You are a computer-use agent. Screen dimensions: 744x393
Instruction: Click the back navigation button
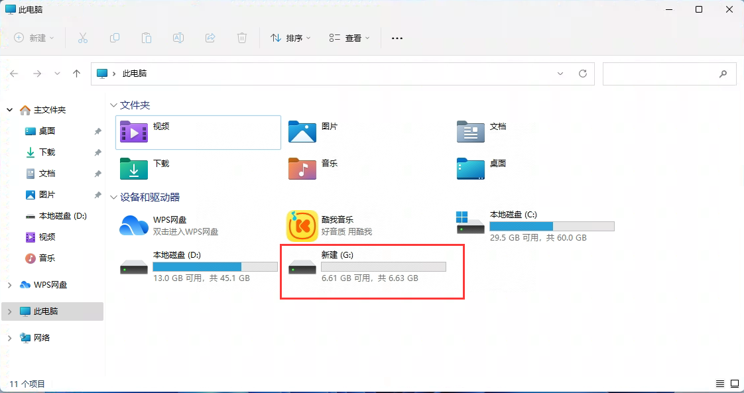(15, 74)
